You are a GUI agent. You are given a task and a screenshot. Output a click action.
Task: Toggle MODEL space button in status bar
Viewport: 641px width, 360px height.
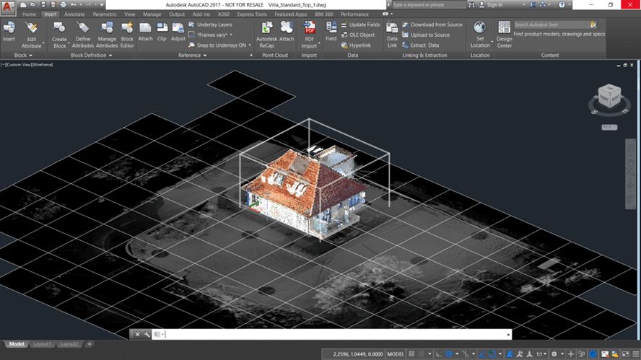pyautogui.click(x=396, y=354)
